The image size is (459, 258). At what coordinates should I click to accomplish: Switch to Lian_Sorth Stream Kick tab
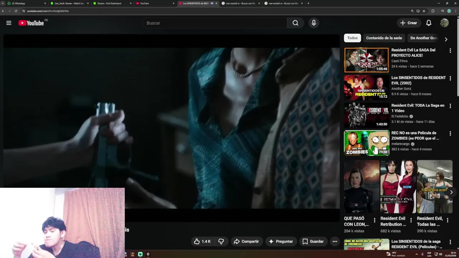(69, 3)
